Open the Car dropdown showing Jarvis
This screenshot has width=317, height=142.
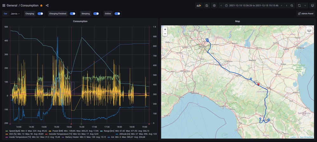click(x=15, y=14)
